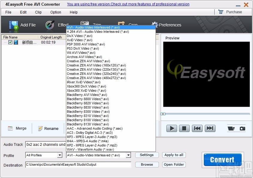Open the Crop tool
The image size is (253, 178).
pyautogui.click(x=121, y=24)
